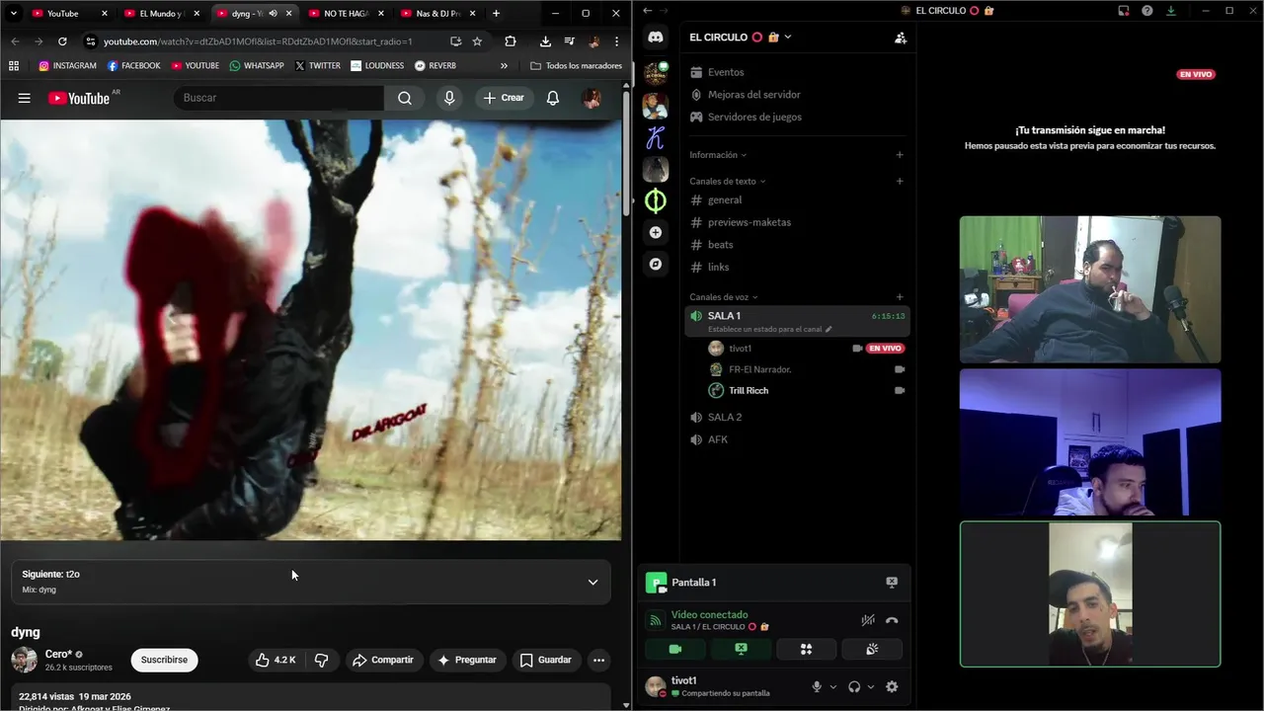The width and height of the screenshot is (1264, 711).
Task: Open Discord inbox icon in title bar
Action: point(1123,11)
